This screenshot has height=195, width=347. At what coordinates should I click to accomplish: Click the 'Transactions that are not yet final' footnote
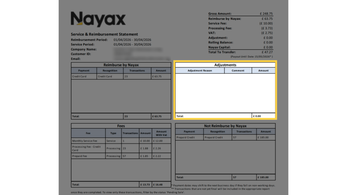coord(220,189)
